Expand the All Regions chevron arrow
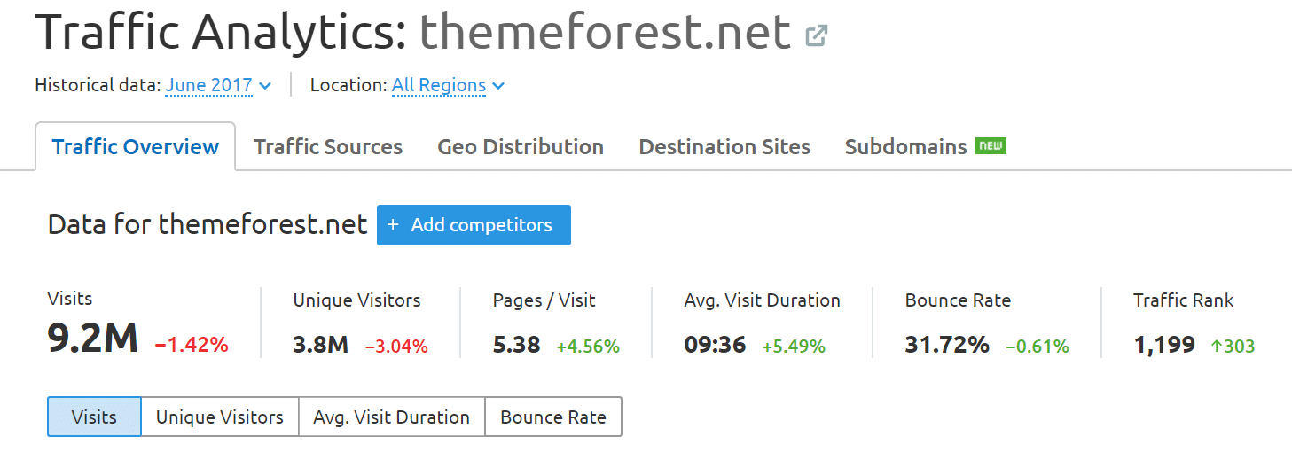The height and width of the screenshot is (452, 1292). pyautogui.click(x=498, y=86)
